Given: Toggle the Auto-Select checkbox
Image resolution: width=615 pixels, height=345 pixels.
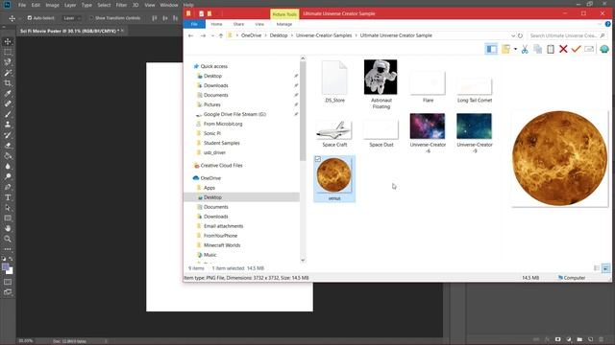Looking at the screenshot, I should [30, 18].
